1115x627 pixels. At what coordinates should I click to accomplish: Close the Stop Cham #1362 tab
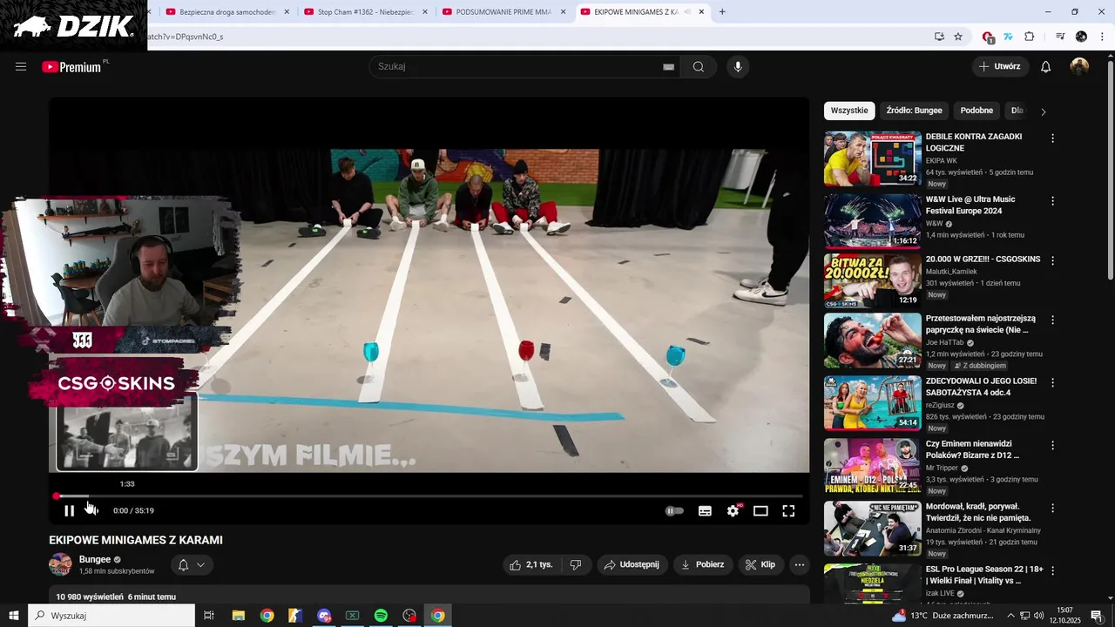(x=424, y=12)
